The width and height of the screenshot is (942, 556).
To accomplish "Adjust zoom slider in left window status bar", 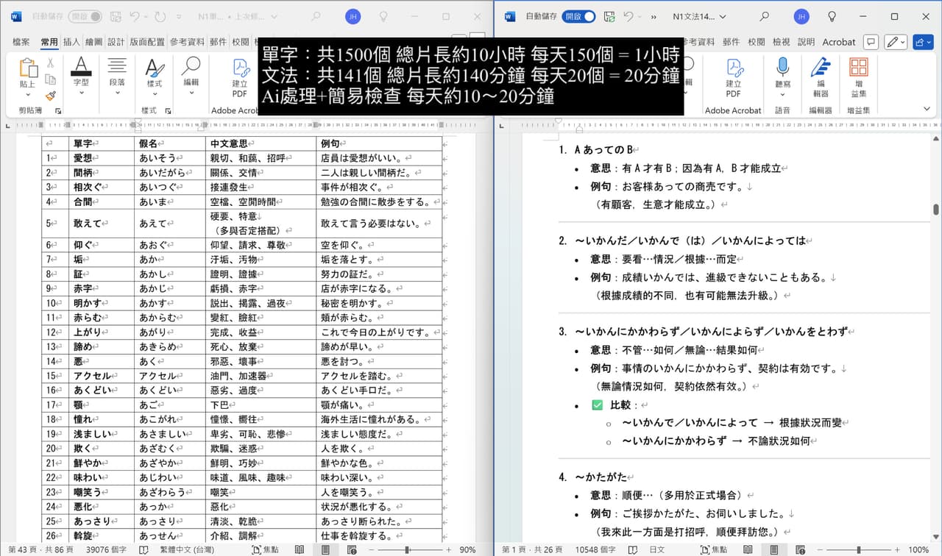I will [x=407, y=549].
